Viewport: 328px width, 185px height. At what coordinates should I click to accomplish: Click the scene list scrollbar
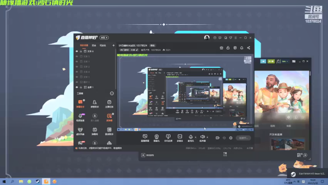115,69
